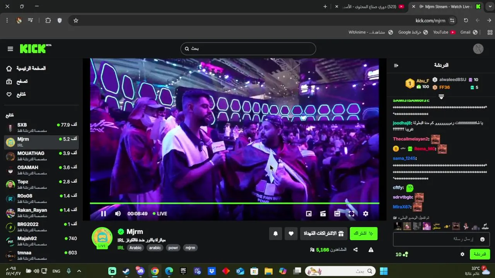Pause the live stream video

[103, 214]
